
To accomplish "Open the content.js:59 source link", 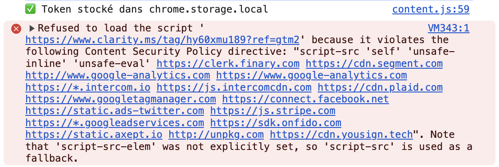I will [431, 9].
